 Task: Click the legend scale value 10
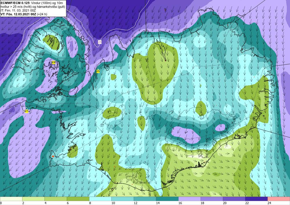point(113,203)
